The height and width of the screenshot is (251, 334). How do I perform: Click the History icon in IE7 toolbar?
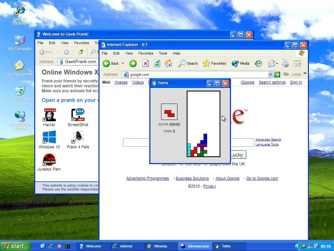[258, 63]
